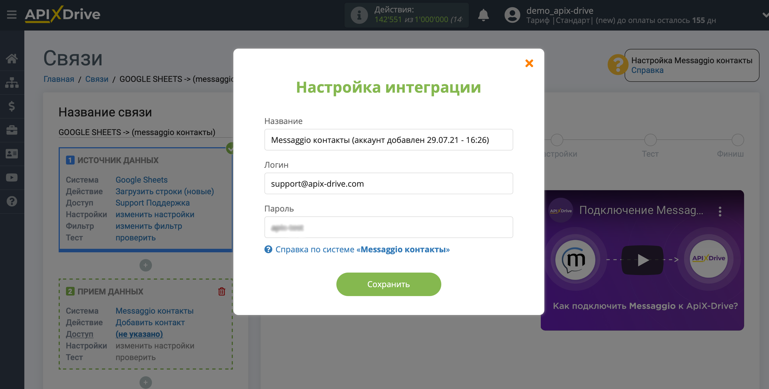Click the connection name field GOOGLE SHEETS

145,132
